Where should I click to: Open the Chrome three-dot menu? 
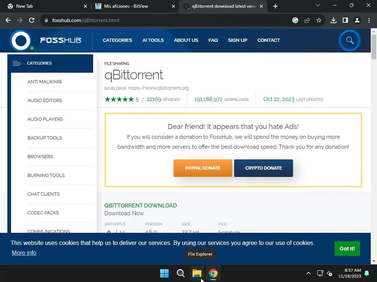369,21
